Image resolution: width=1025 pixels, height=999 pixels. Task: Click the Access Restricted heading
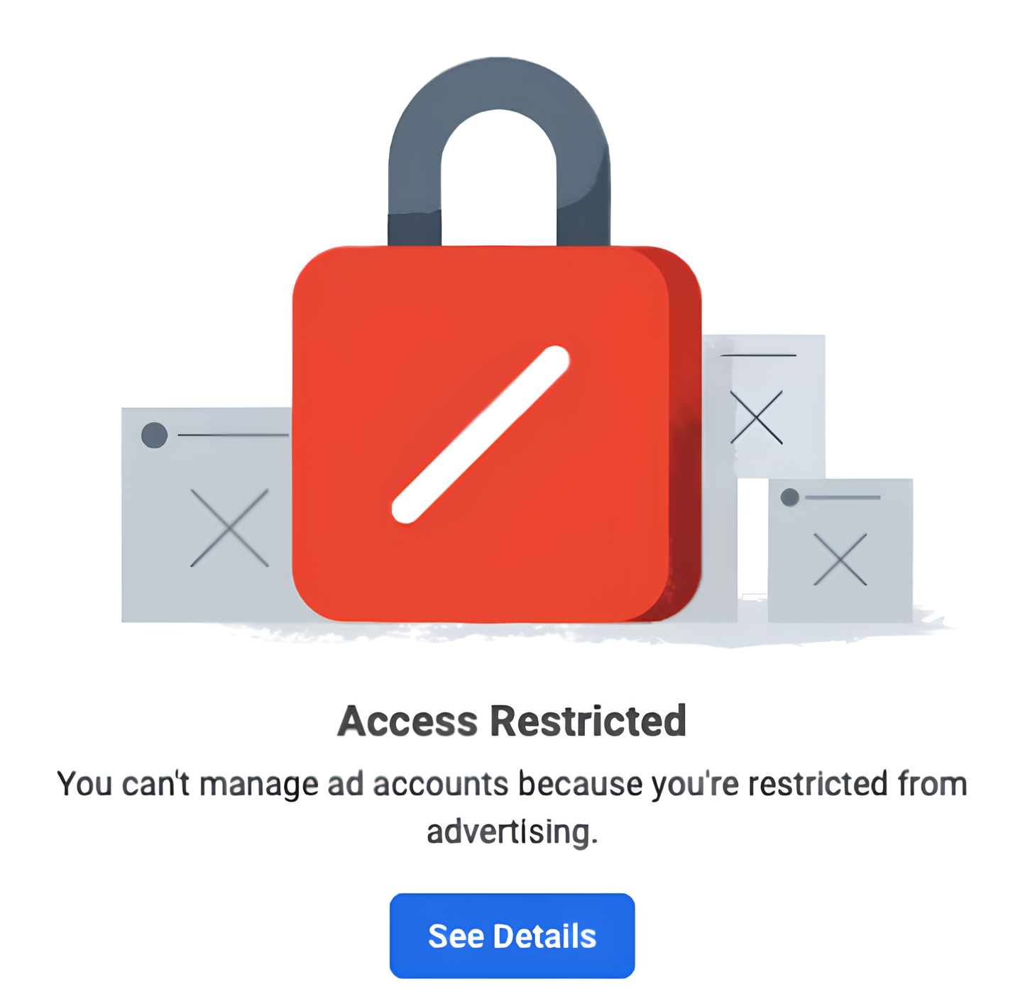point(512,721)
